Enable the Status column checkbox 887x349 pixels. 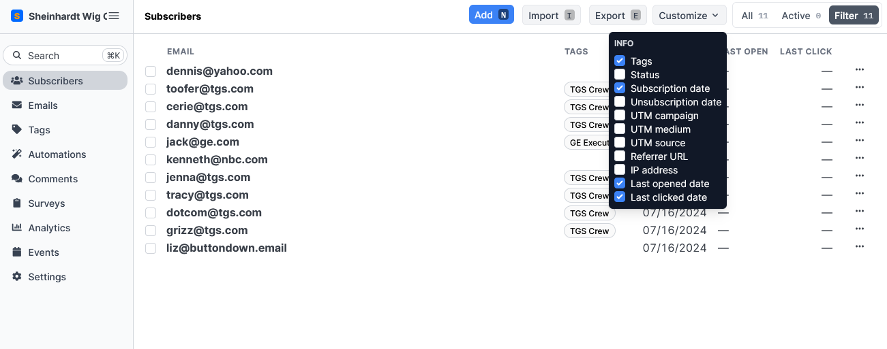[620, 75]
